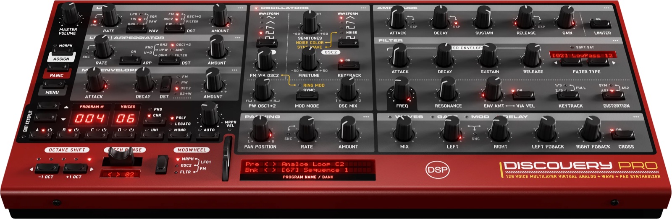Click the PHS/CHR selector button
672x219 pixels.
154,121
